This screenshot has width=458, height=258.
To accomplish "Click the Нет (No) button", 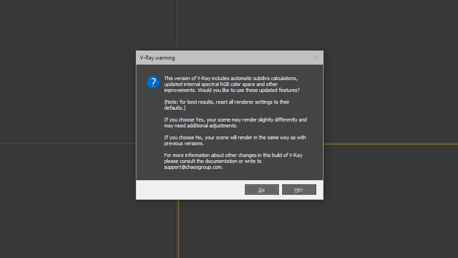I will coord(299,190).
